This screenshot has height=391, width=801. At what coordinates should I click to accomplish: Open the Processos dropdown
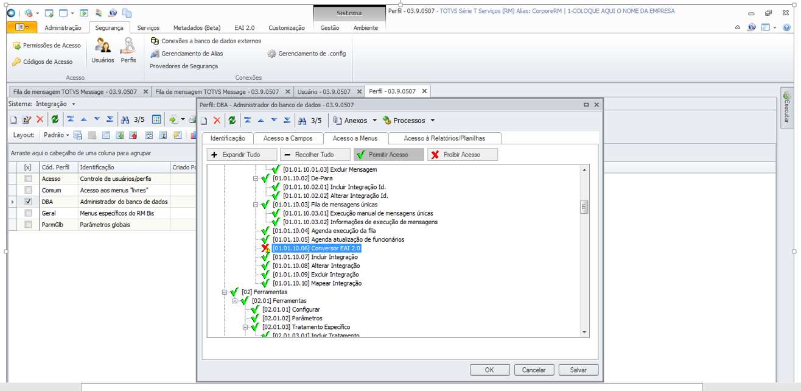408,121
